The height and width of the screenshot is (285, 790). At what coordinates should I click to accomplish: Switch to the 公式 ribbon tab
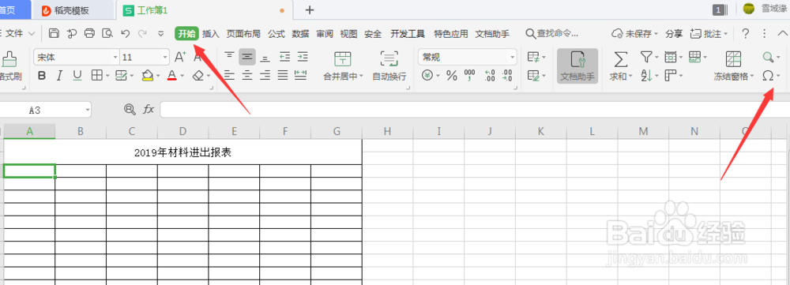276,34
